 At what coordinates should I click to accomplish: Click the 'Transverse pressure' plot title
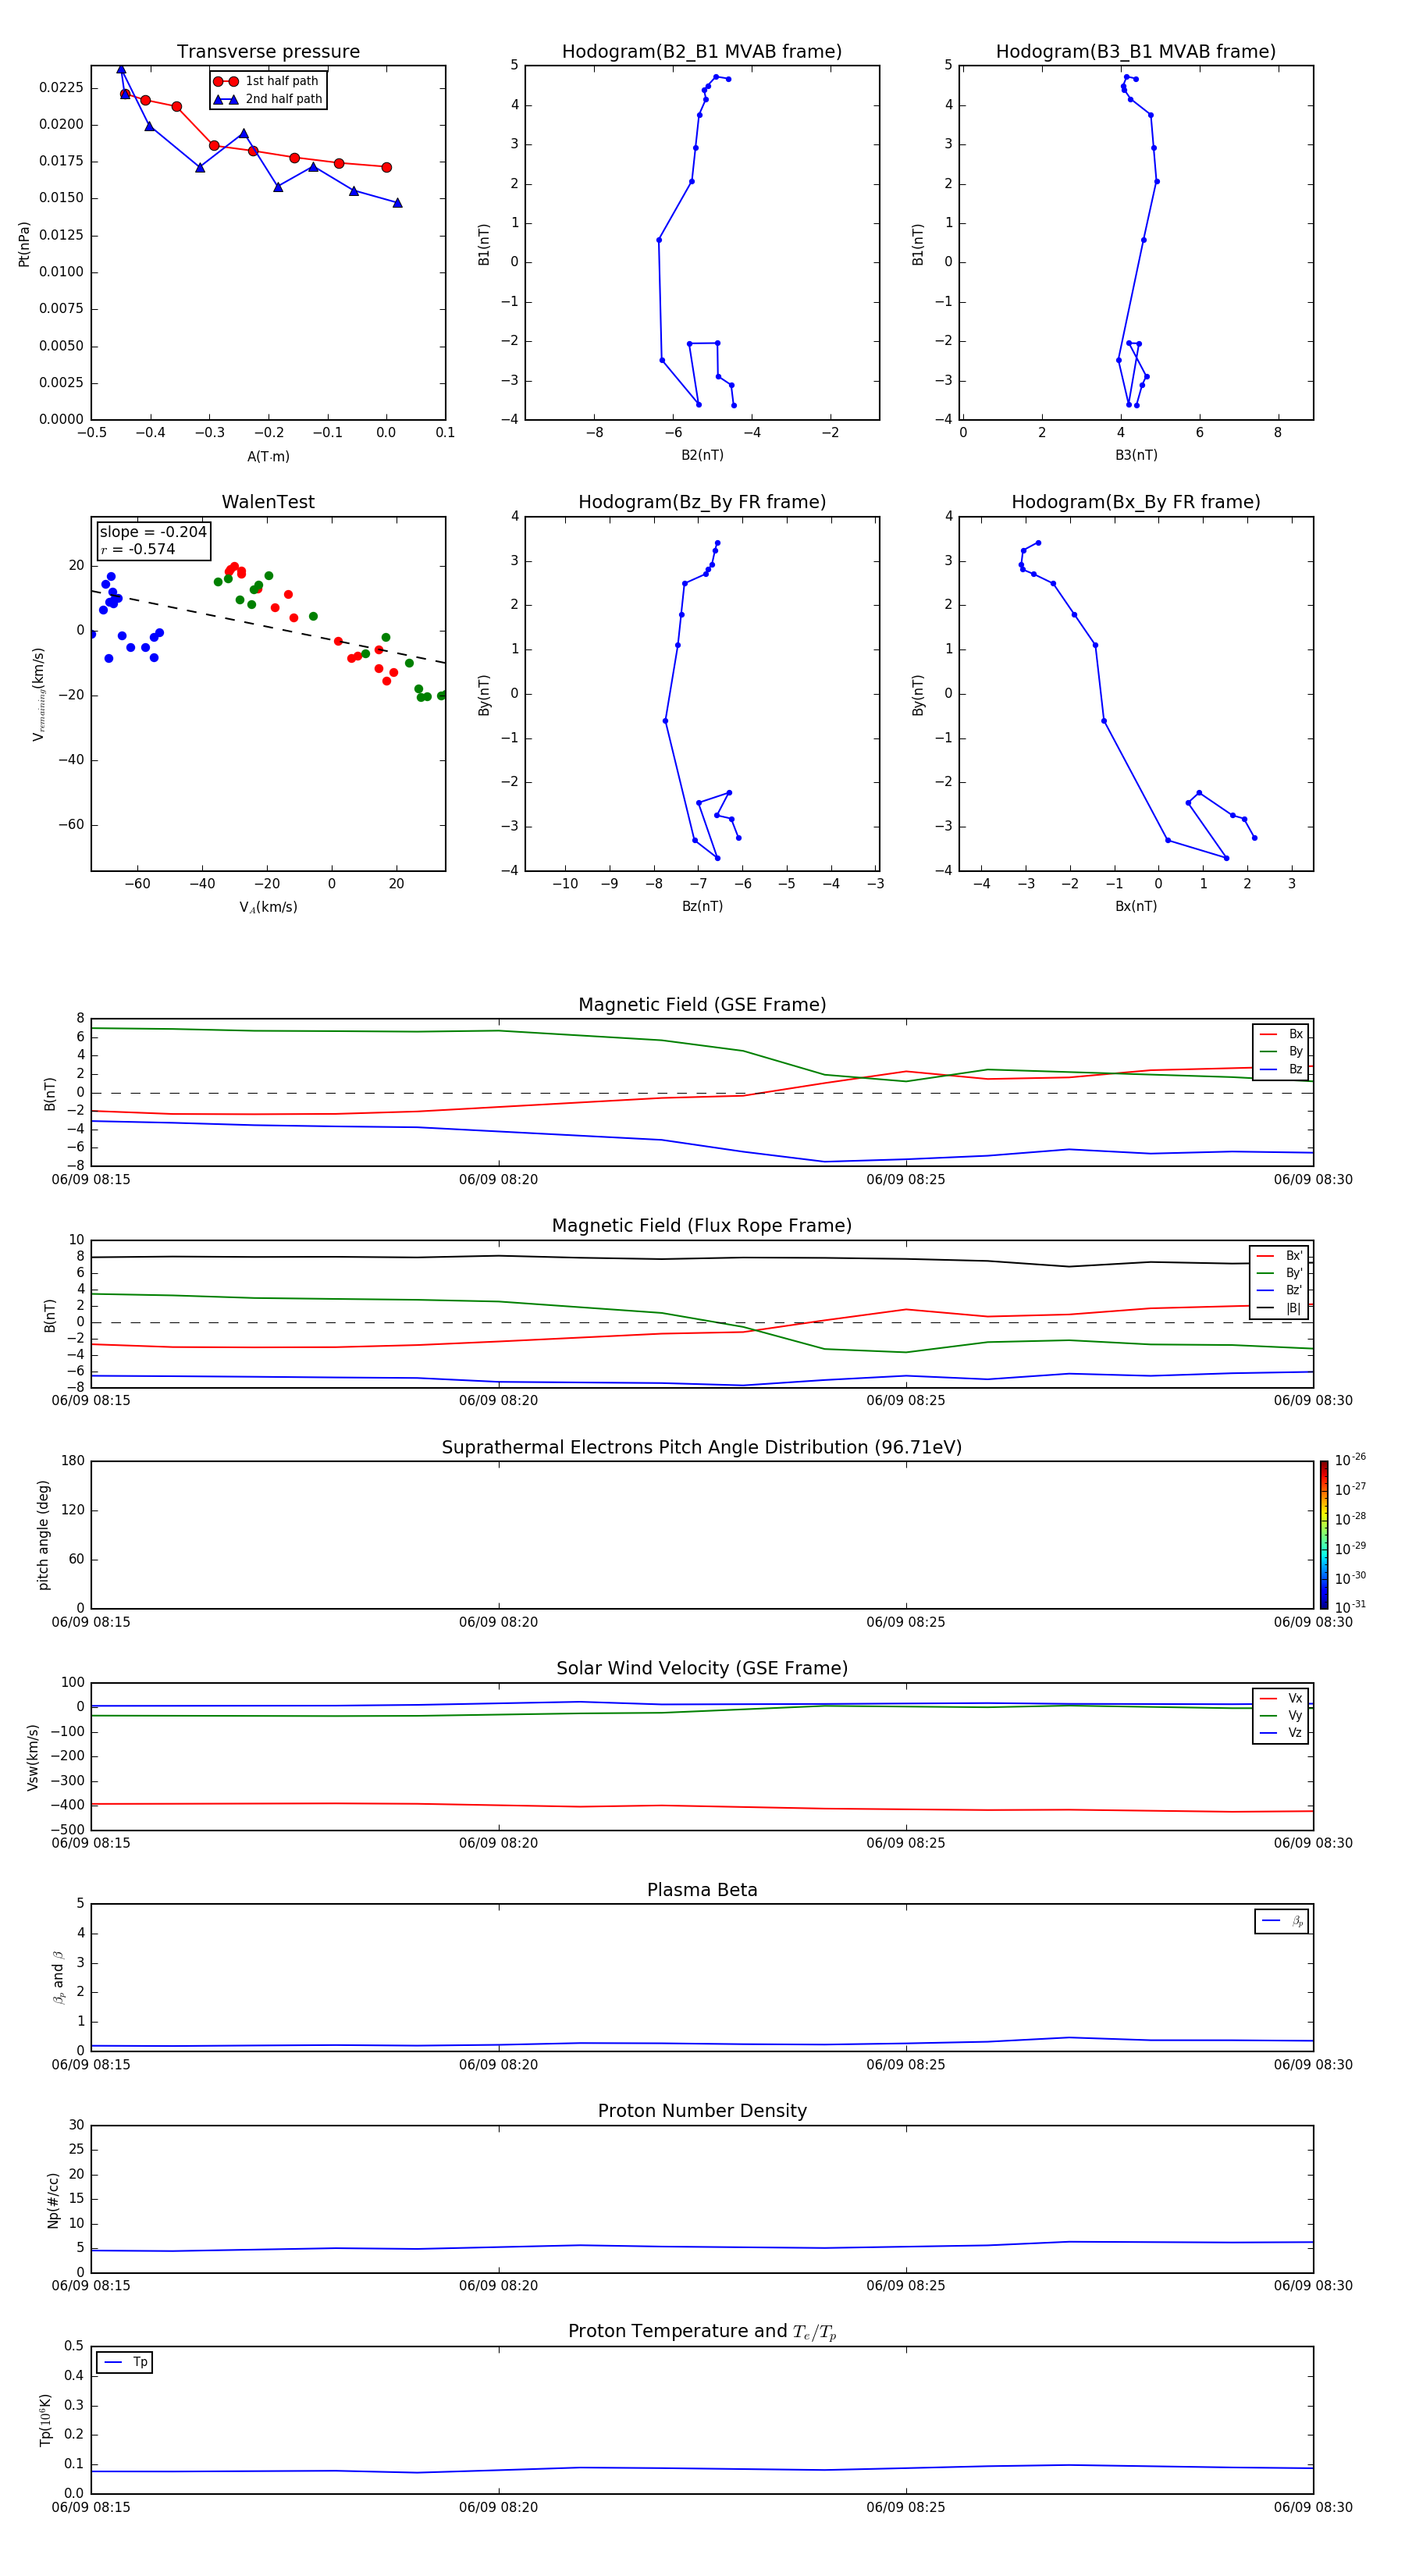[268, 51]
